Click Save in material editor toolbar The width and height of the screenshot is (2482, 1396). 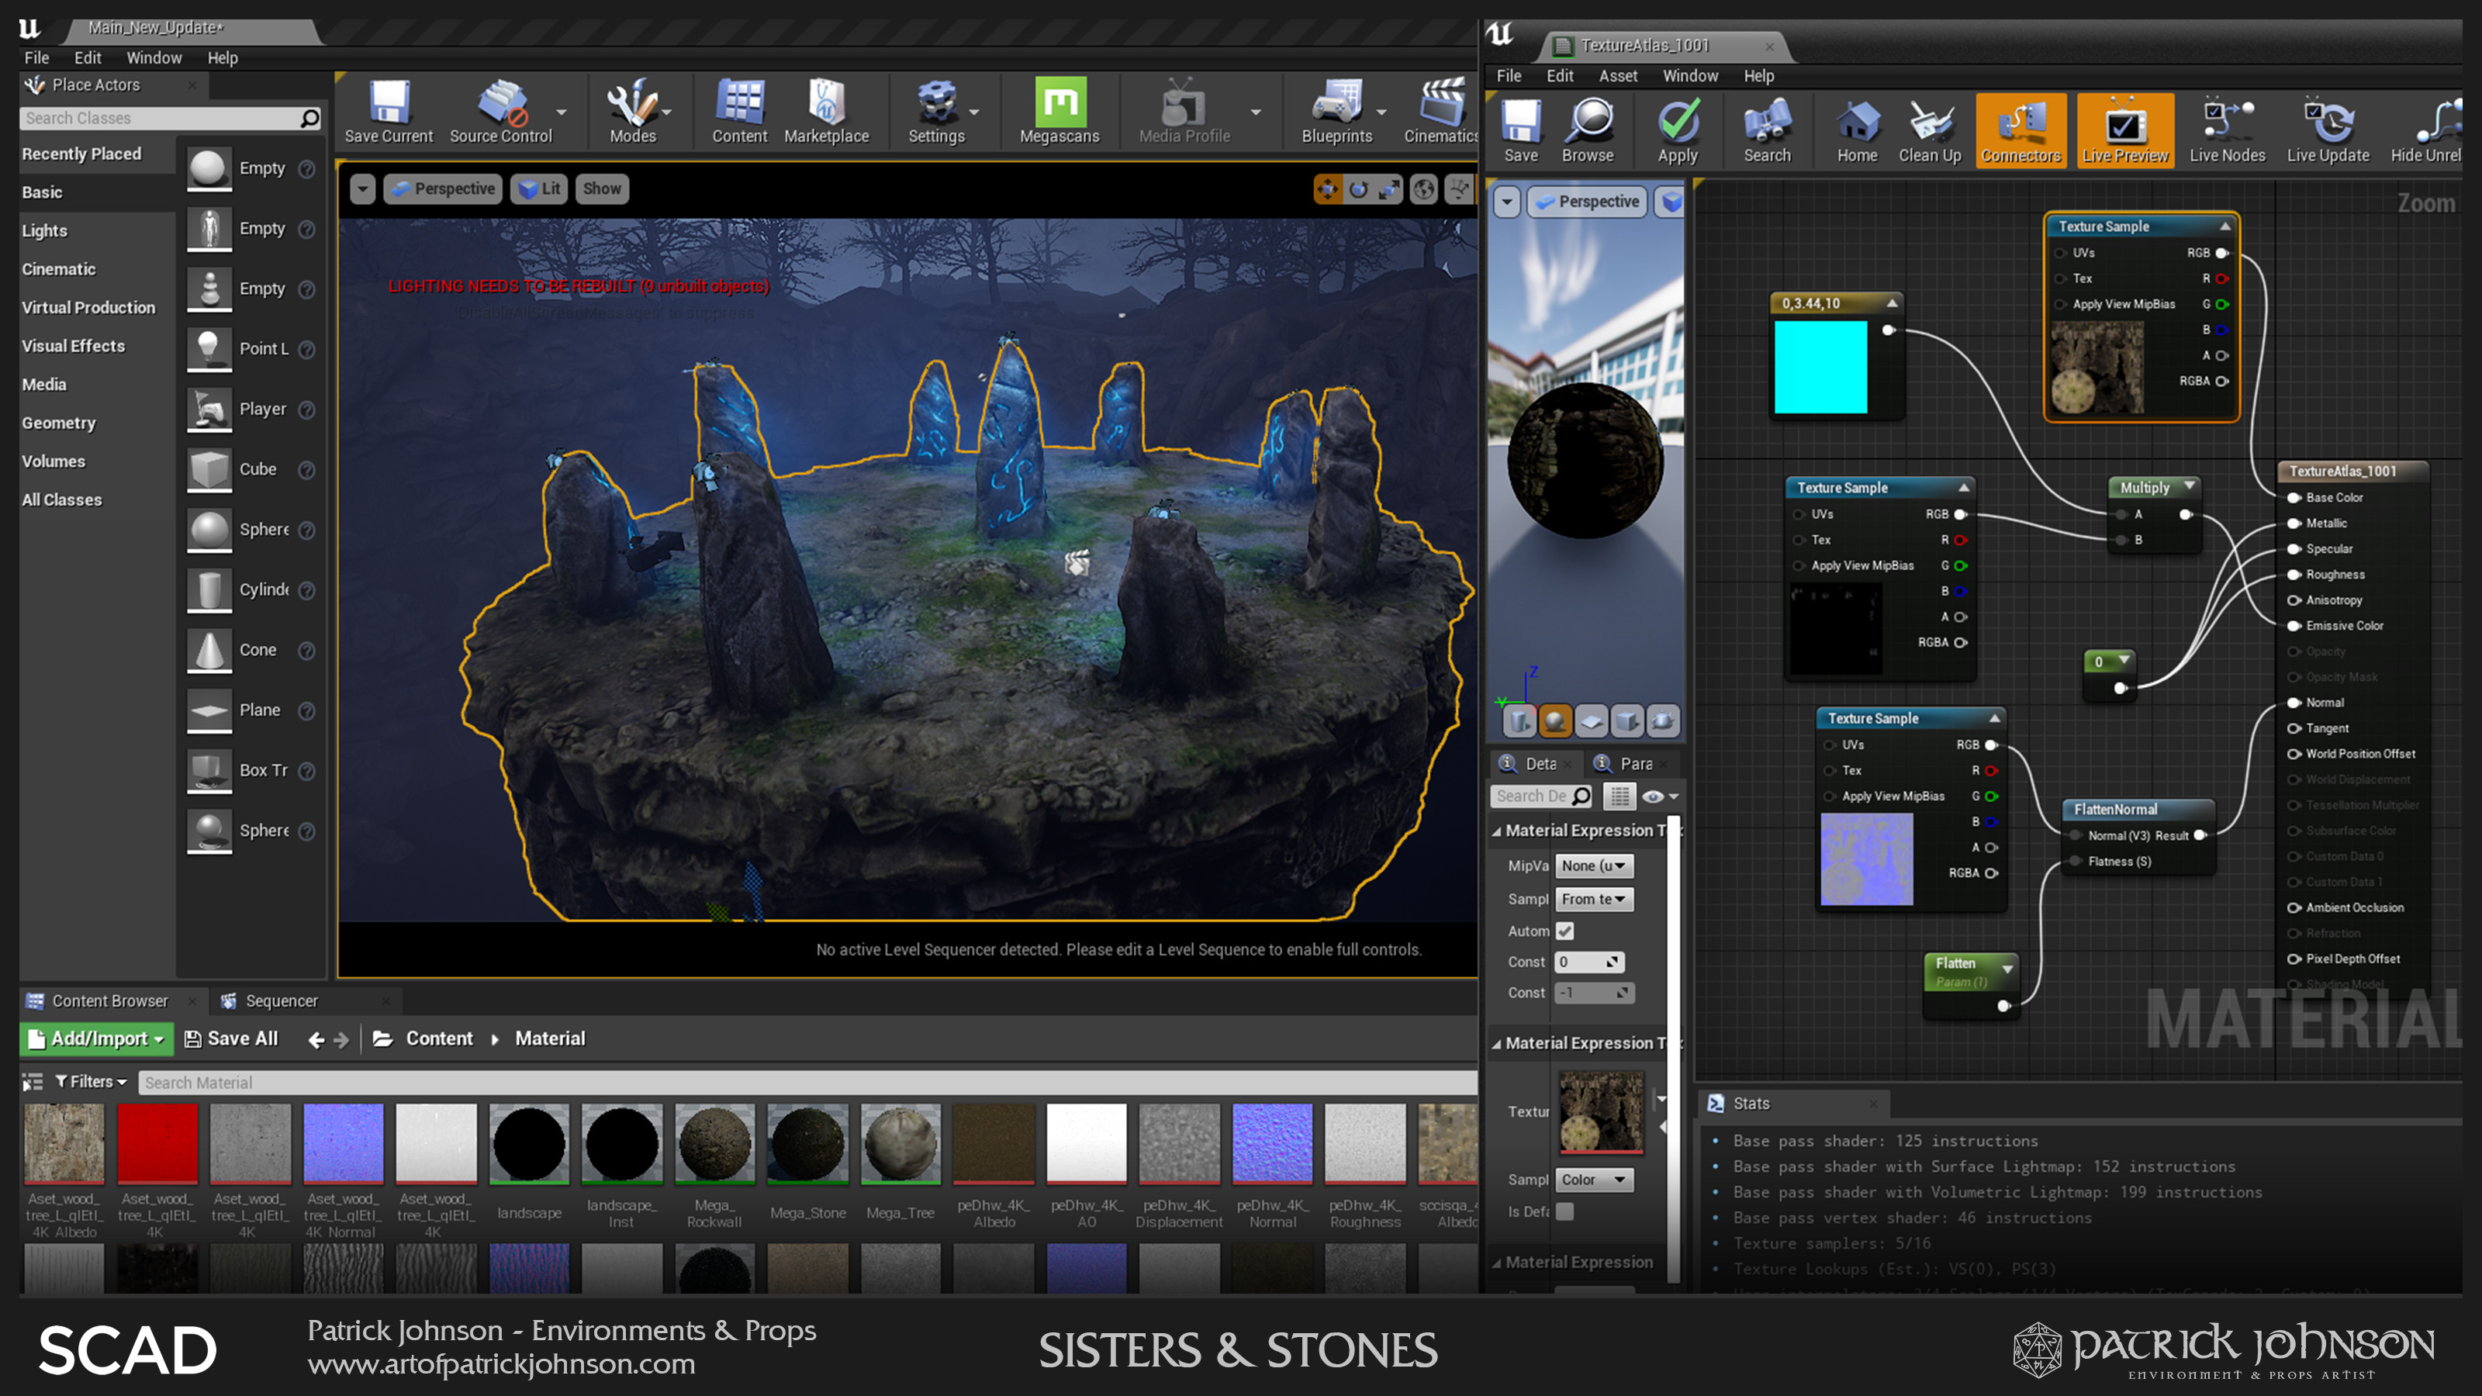[1520, 131]
